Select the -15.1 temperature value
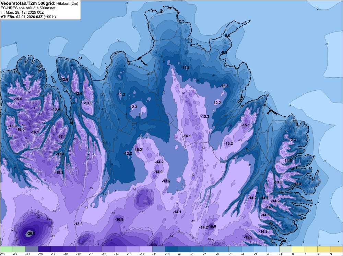Screen dimensions: 343x256 (246, 125)
